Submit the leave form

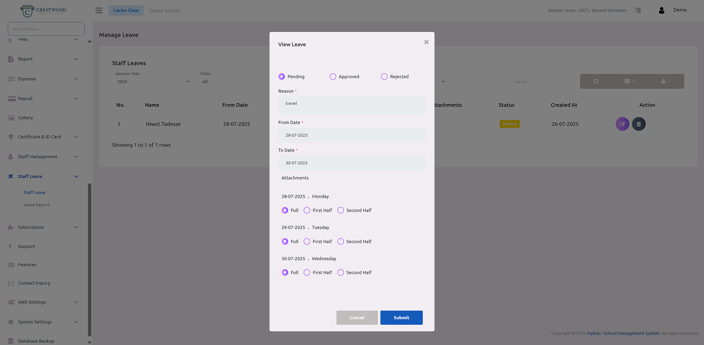pyautogui.click(x=401, y=318)
